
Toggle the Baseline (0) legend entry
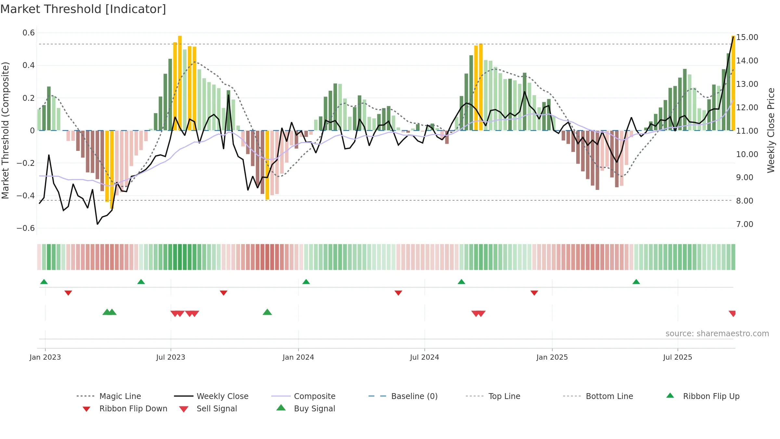coord(403,396)
